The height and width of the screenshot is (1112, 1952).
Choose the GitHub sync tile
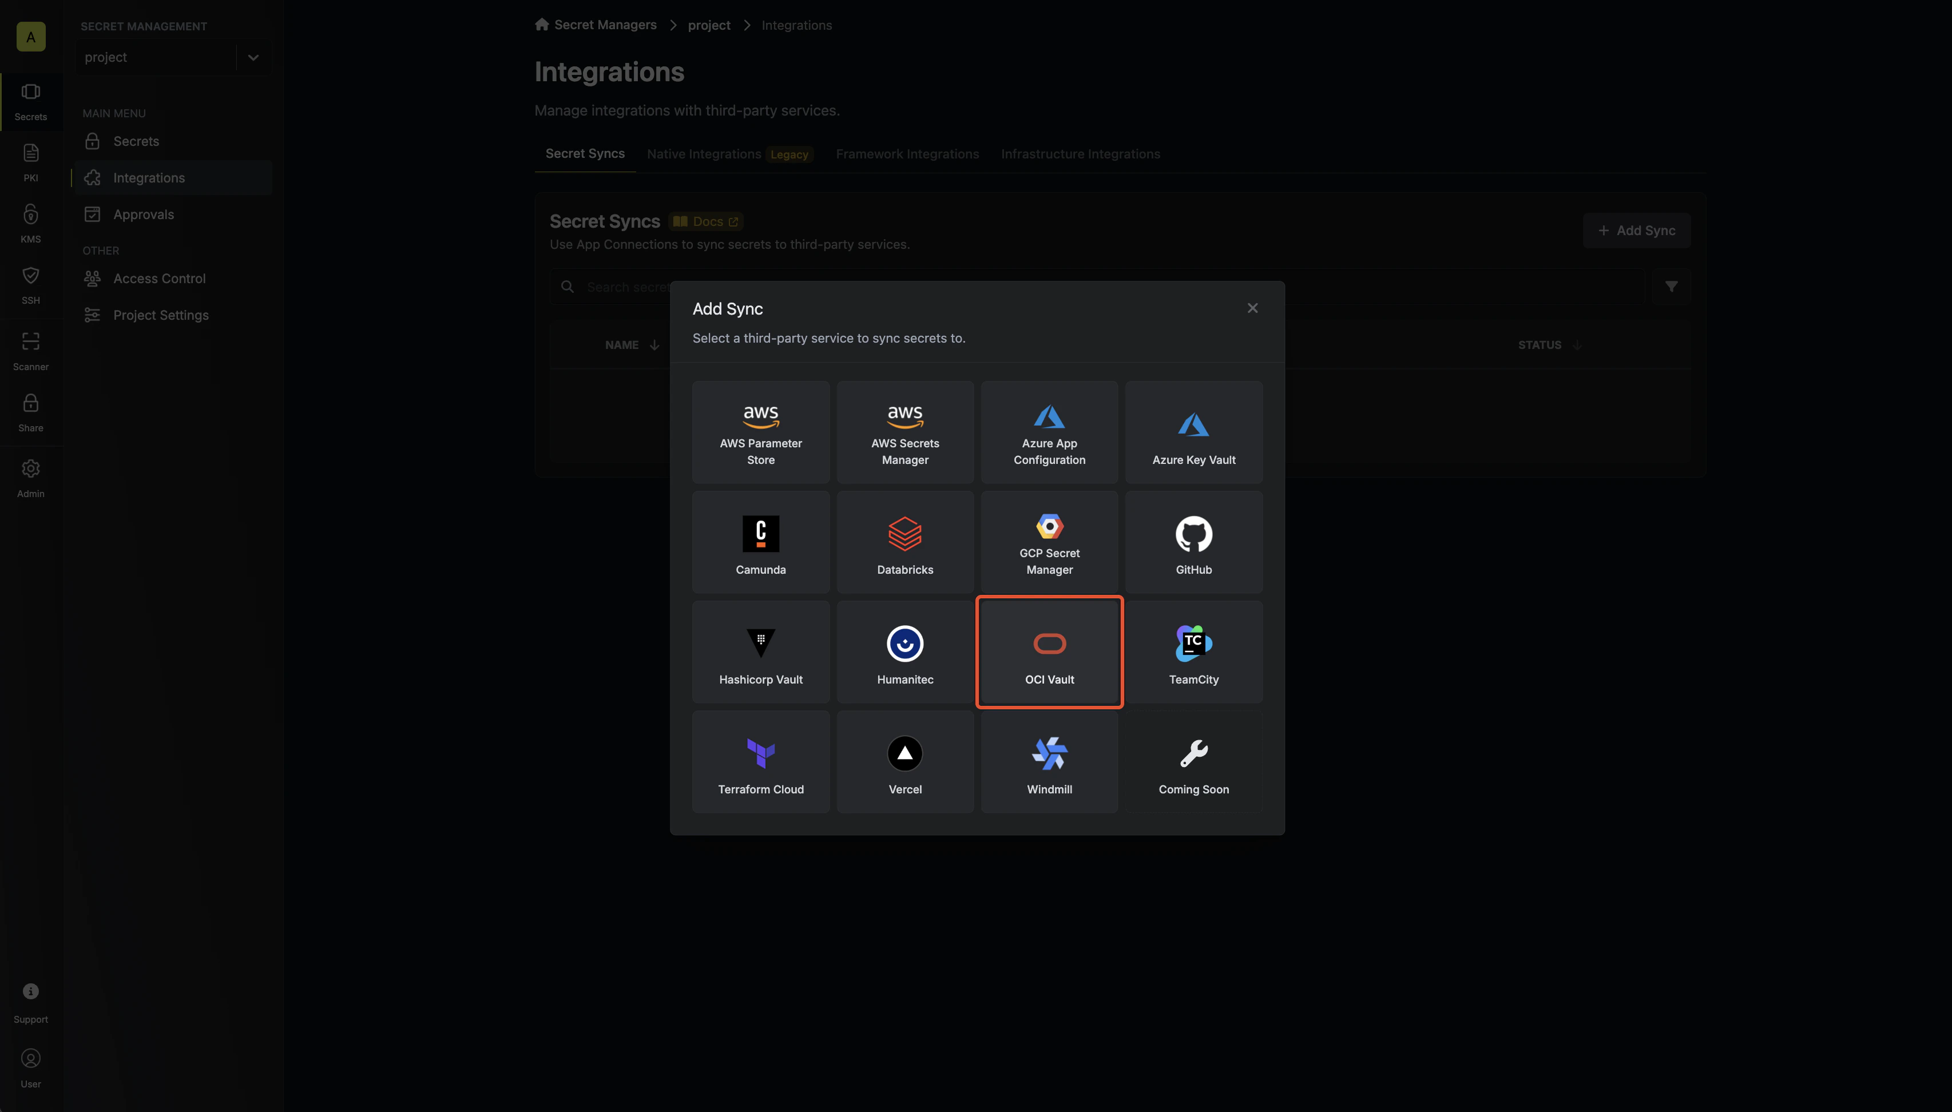click(1193, 542)
